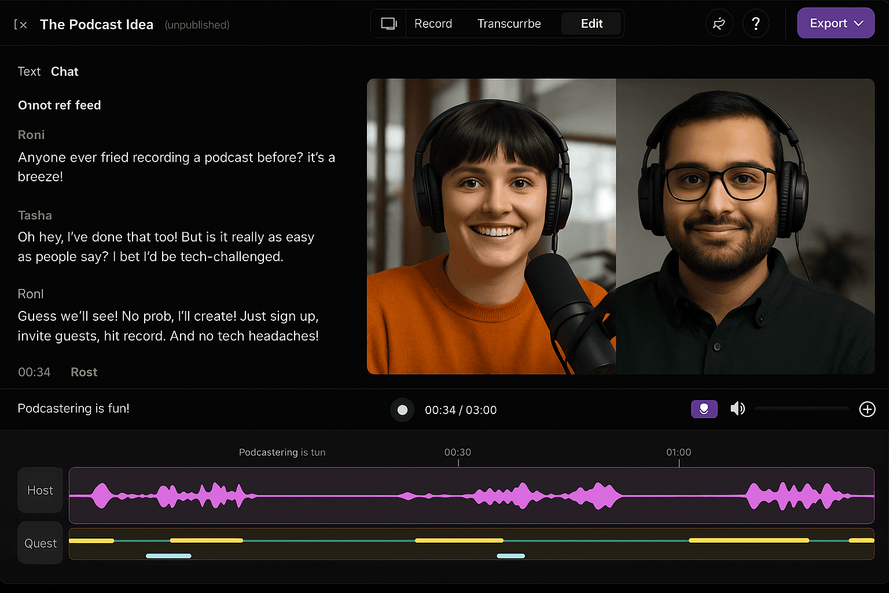This screenshot has width=889, height=593.
Task: Switch to the Record tab
Action: 433,24
